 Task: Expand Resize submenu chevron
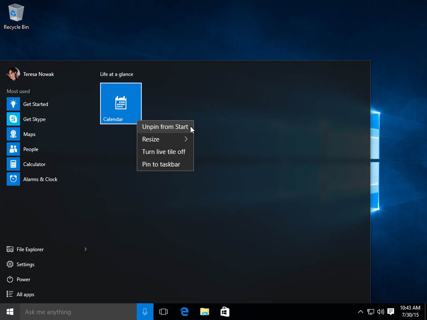pyautogui.click(x=186, y=139)
